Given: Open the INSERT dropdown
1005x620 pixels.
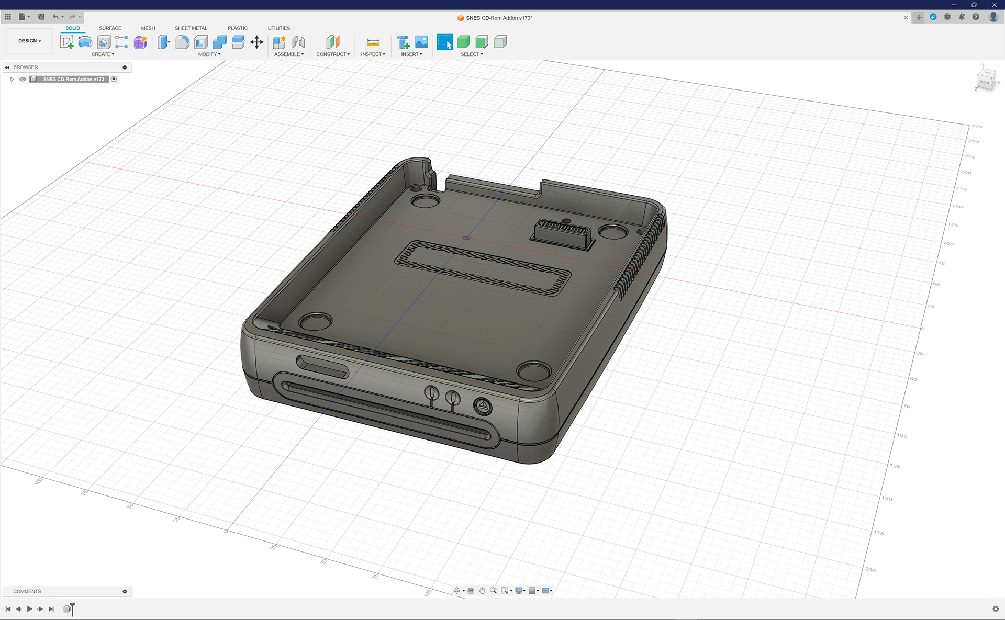Looking at the screenshot, I should (411, 54).
